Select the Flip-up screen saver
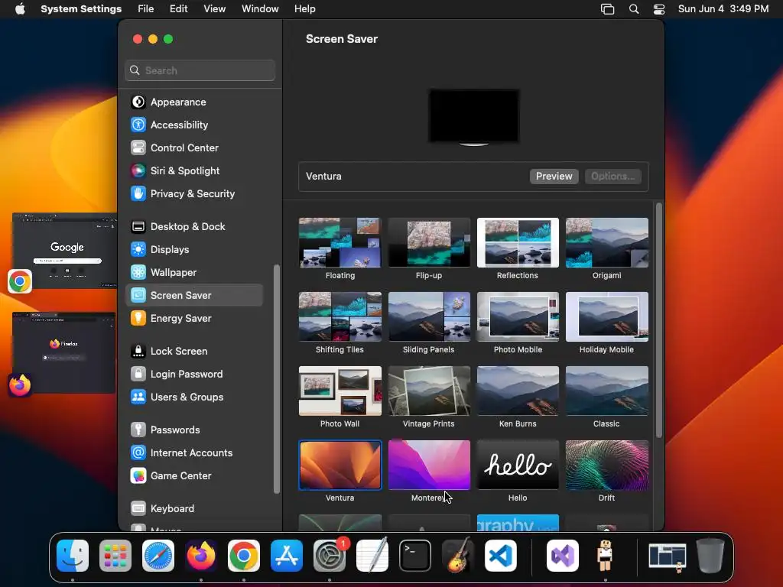Viewport: 783px width, 587px height. coord(429,242)
